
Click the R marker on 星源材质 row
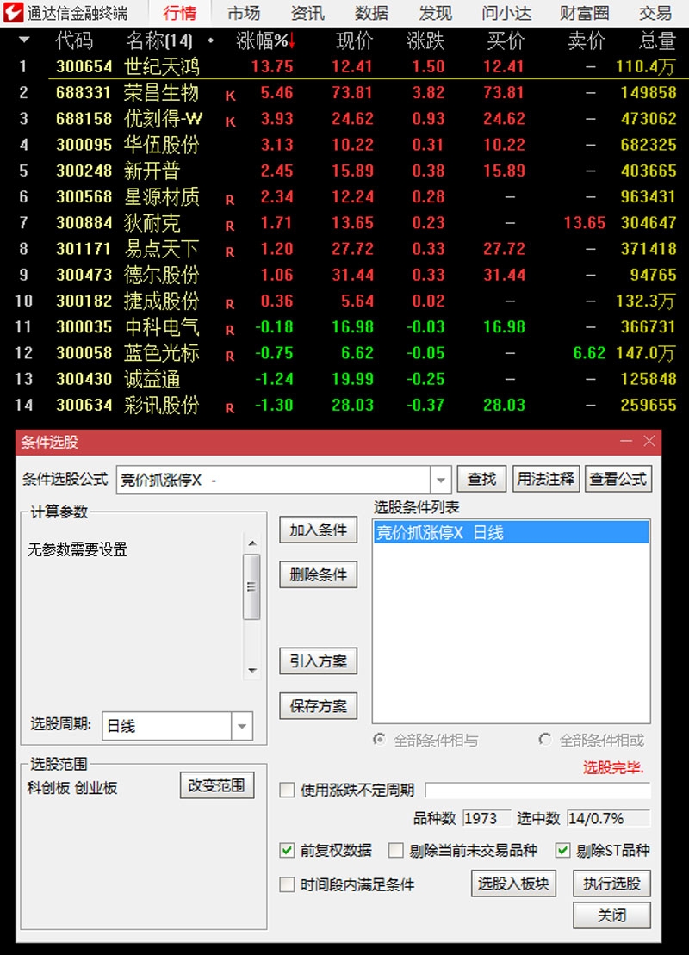point(230,200)
